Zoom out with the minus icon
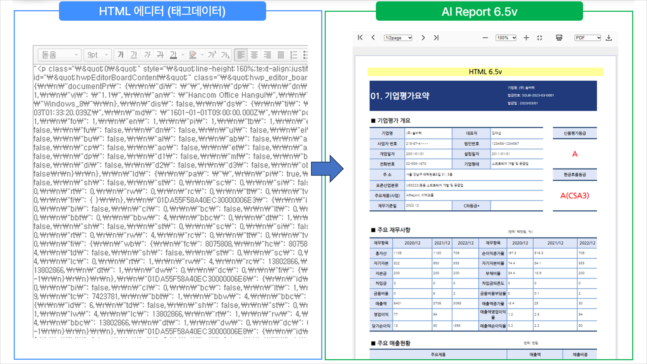The image size is (647, 364). pyautogui.click(x=485, y=38)
